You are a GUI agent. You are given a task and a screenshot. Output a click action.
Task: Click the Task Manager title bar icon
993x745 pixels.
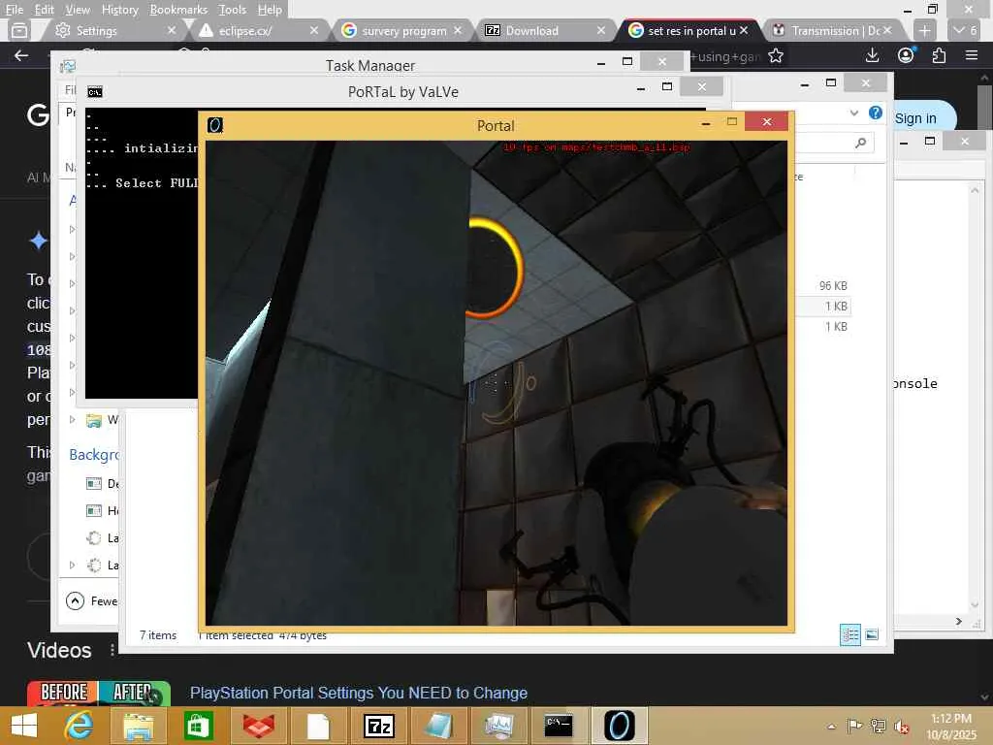68,66
